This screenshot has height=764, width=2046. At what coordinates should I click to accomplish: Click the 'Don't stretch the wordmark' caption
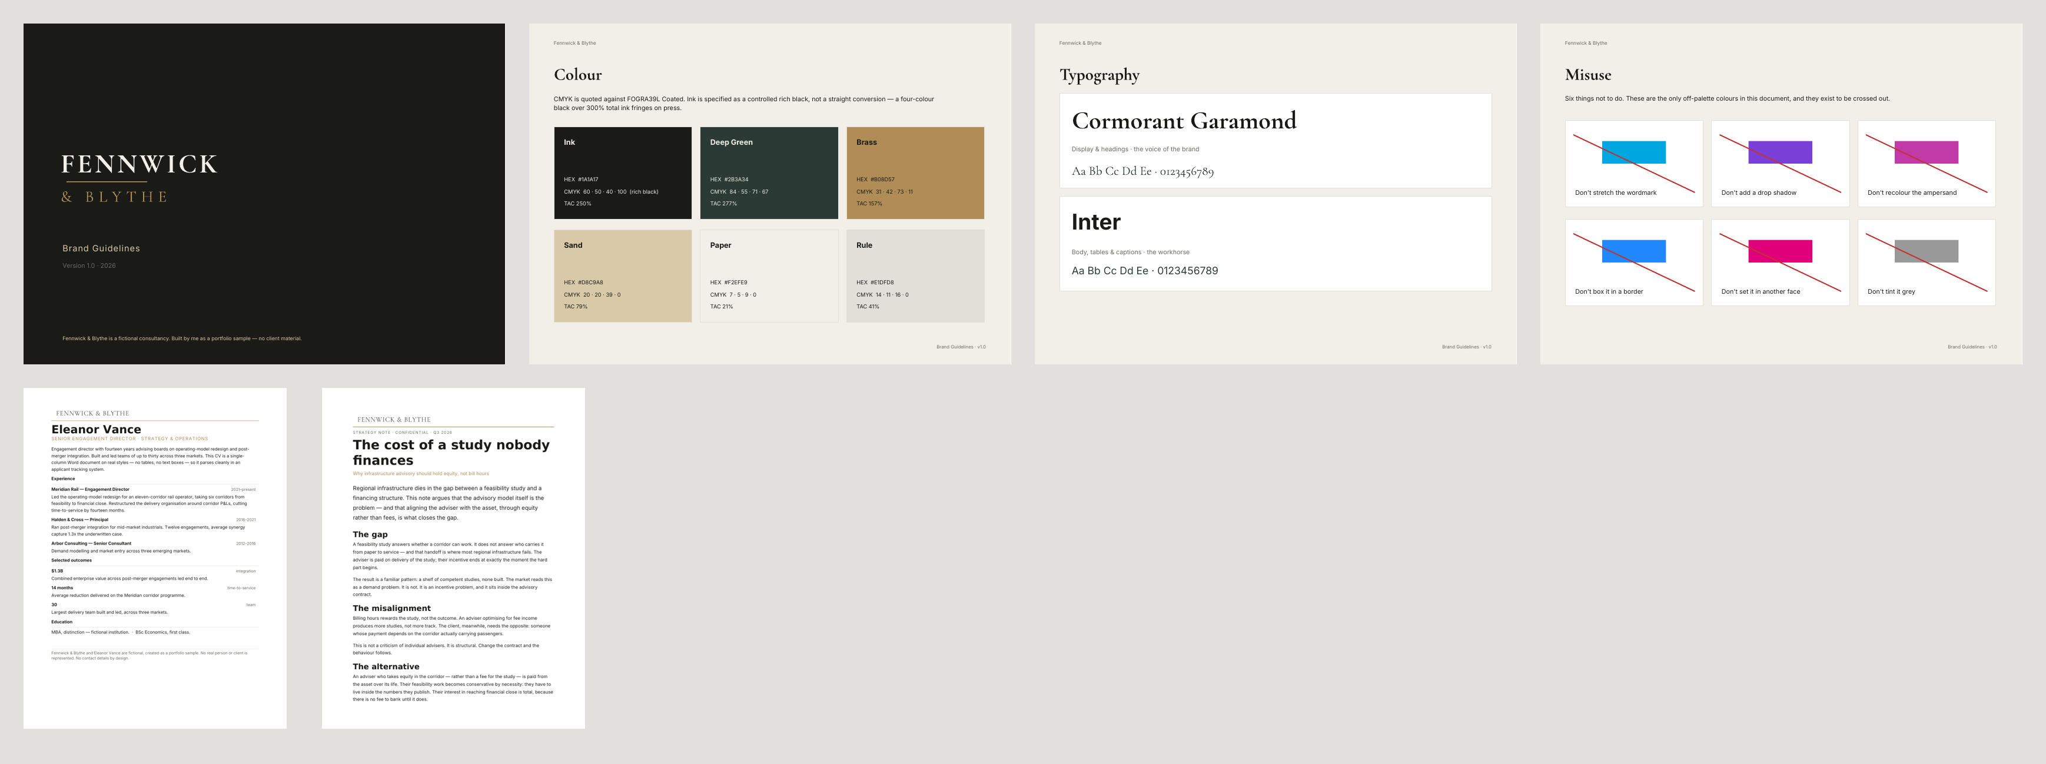pyautogui.click(x=1616, y=193)
